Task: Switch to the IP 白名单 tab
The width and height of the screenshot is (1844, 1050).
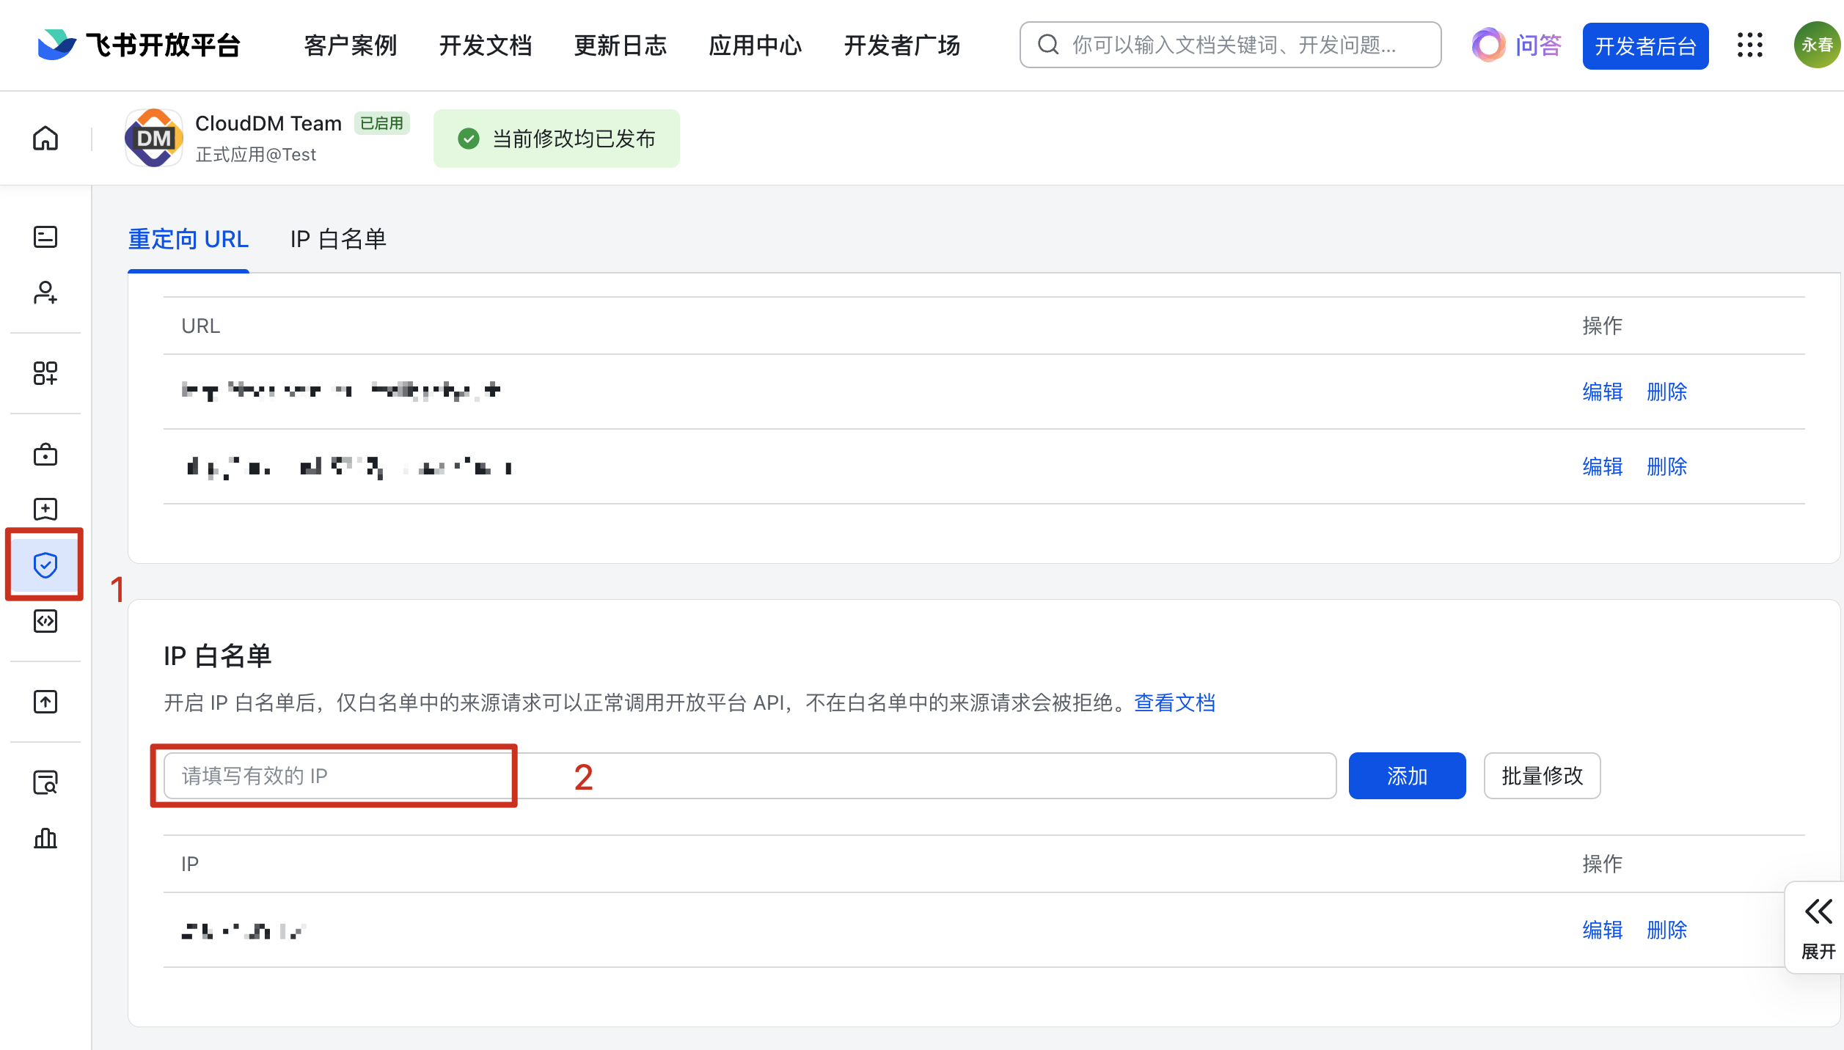Action: point(338,239)
